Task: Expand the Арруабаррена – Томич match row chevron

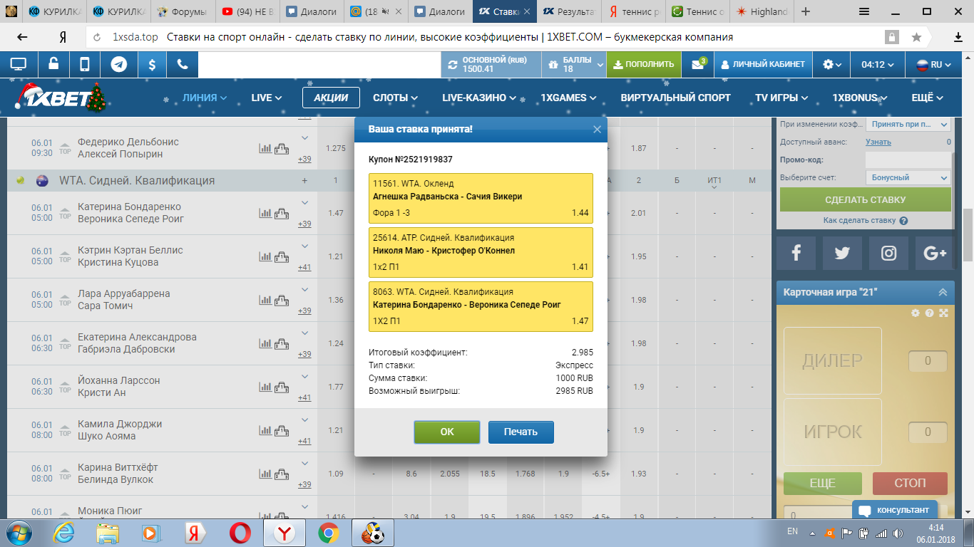Action: click(305, 289)
